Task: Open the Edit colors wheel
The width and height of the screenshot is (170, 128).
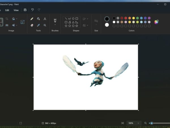Action: [156, 22]
